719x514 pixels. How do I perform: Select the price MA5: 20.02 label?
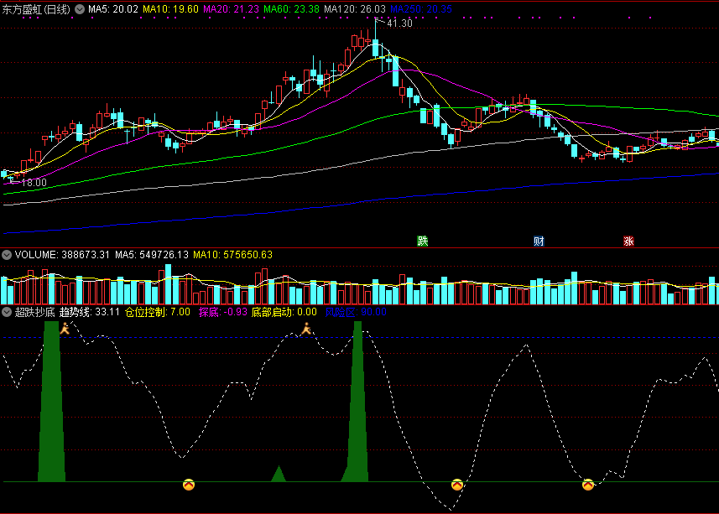tap(113, 9)
